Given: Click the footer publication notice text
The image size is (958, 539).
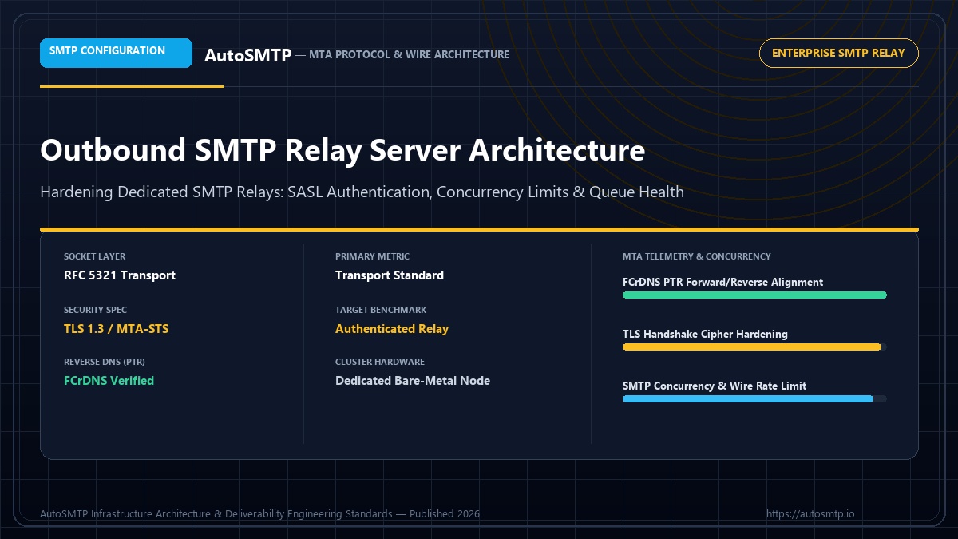Looking at the screenshot, I should click(x=259, y=514).
